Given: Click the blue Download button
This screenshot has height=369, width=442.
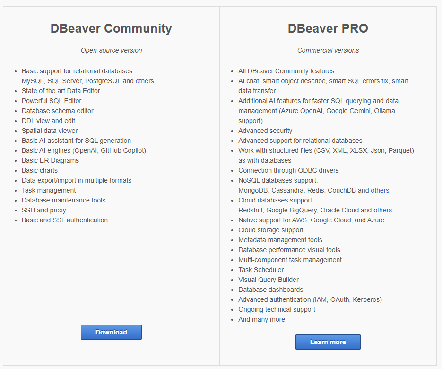Looking at the screenshot, I should click(x=111, y=332).
